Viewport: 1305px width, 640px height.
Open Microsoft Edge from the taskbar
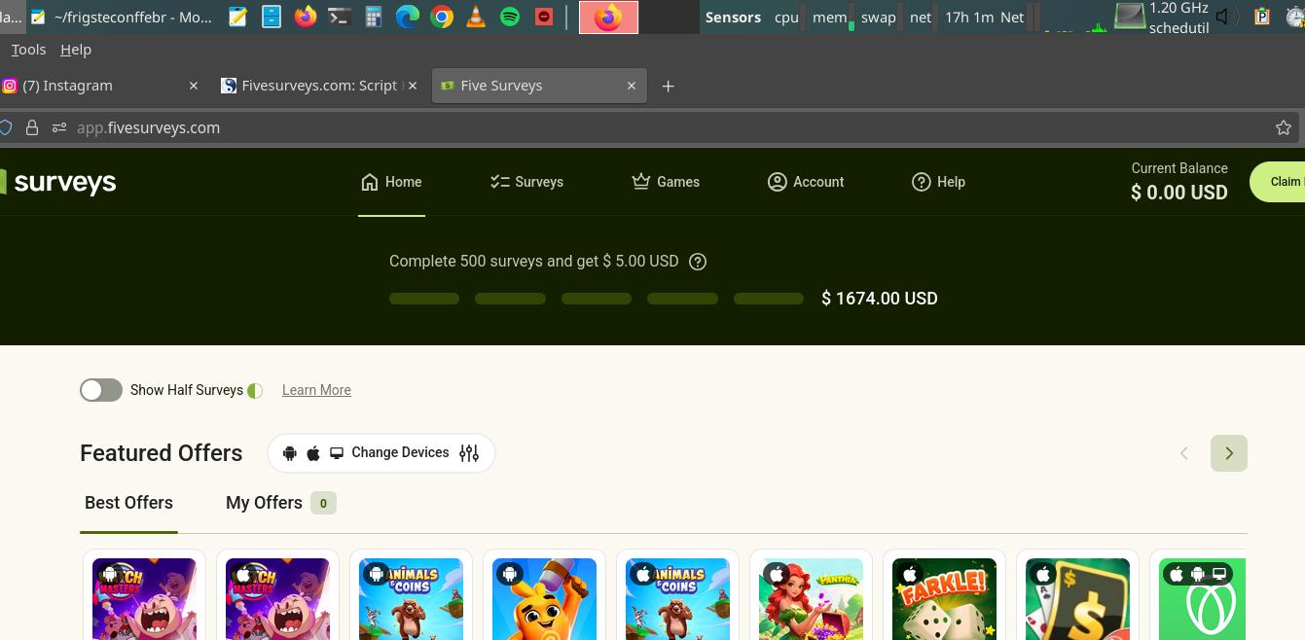408,17
